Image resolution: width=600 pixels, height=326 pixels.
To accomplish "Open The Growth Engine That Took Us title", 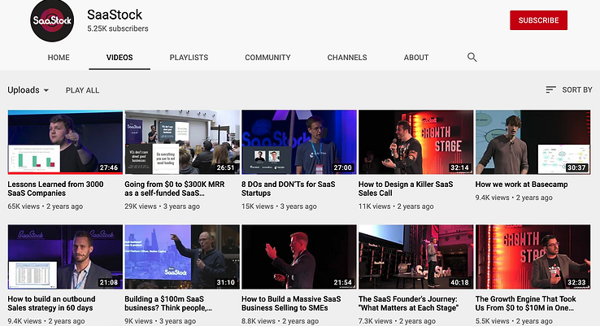I will 526,303.
